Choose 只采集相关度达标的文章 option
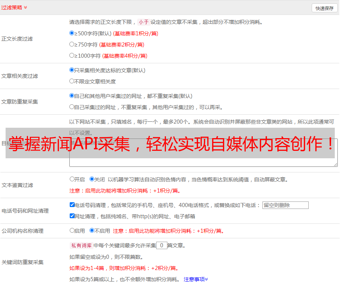The height and width of the screenshot is (286, 340). click(72, 70)
